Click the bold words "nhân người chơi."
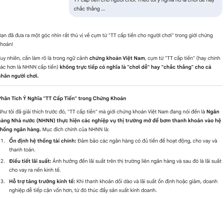 click(19, 76)
